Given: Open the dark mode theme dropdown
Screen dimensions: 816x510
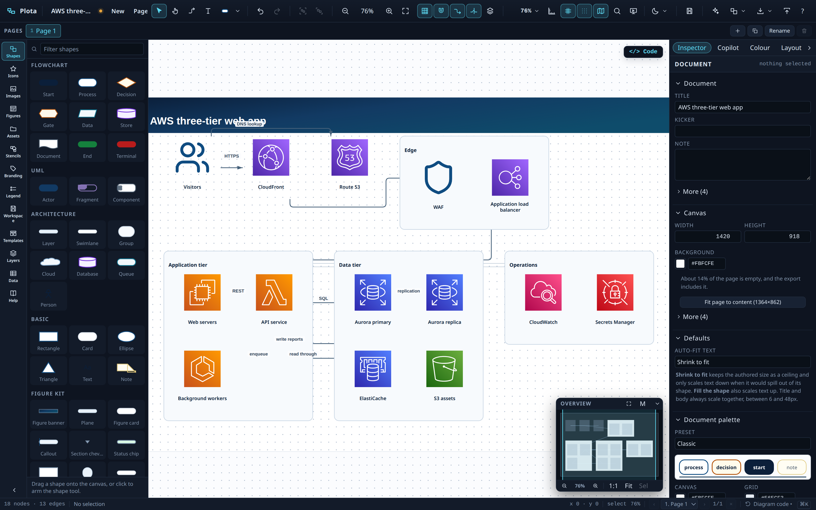Looking at the screenshot, I should point(659,11).
